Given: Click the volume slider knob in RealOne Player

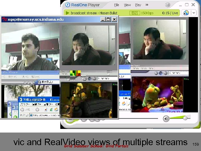Looking at the screenshot, I should click(185, 118).
